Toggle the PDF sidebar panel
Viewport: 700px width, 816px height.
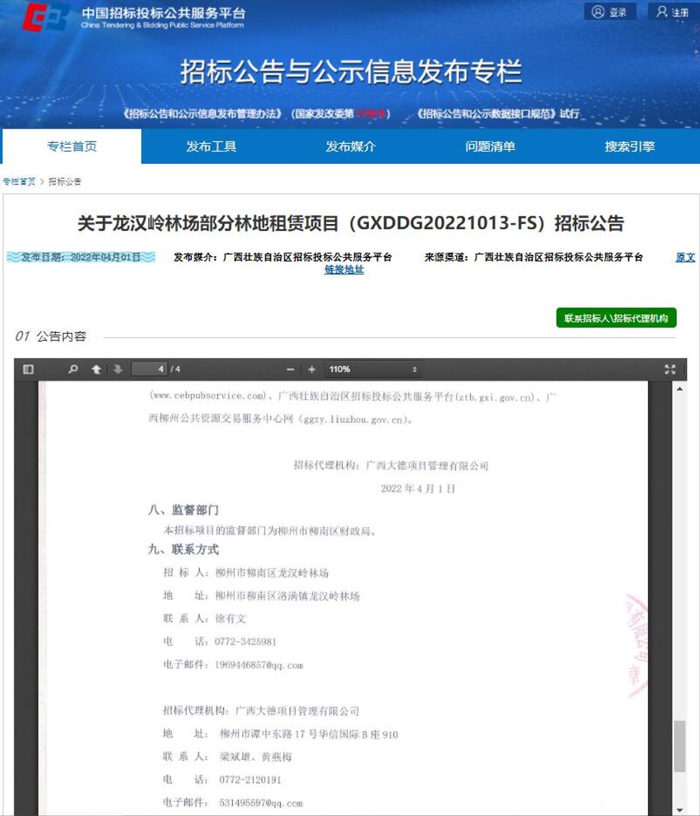click(28, 369)
